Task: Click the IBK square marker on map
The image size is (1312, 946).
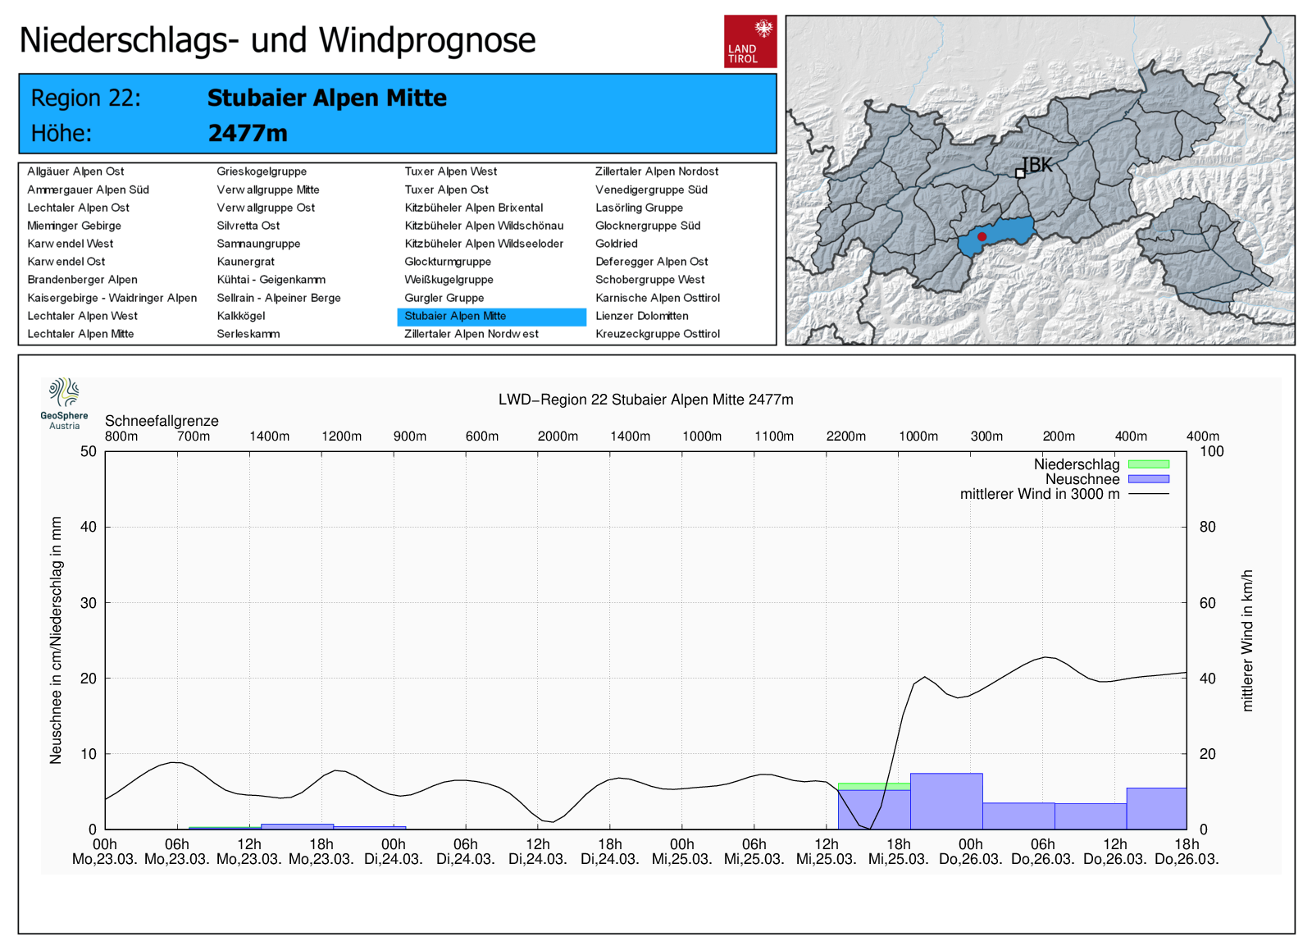Action: coord(1020,173)
